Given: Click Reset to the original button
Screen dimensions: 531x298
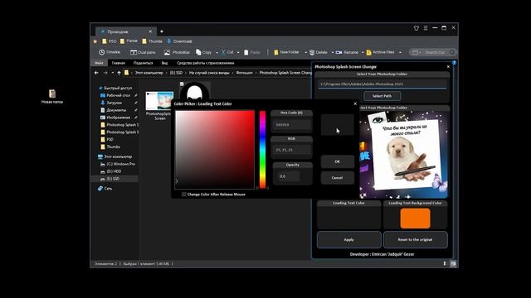Looking at the screenshot, I should click(415, 239).
